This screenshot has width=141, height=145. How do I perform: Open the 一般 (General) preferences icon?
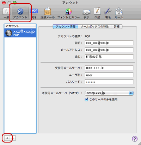[x=6, y=13]
